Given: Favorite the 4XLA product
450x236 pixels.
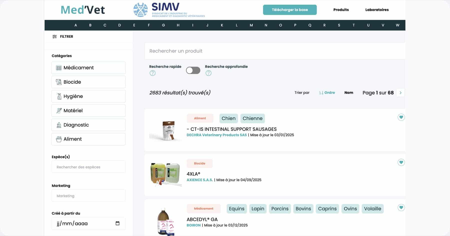Looking at the screenshot, I should click(x=401, y=162).
